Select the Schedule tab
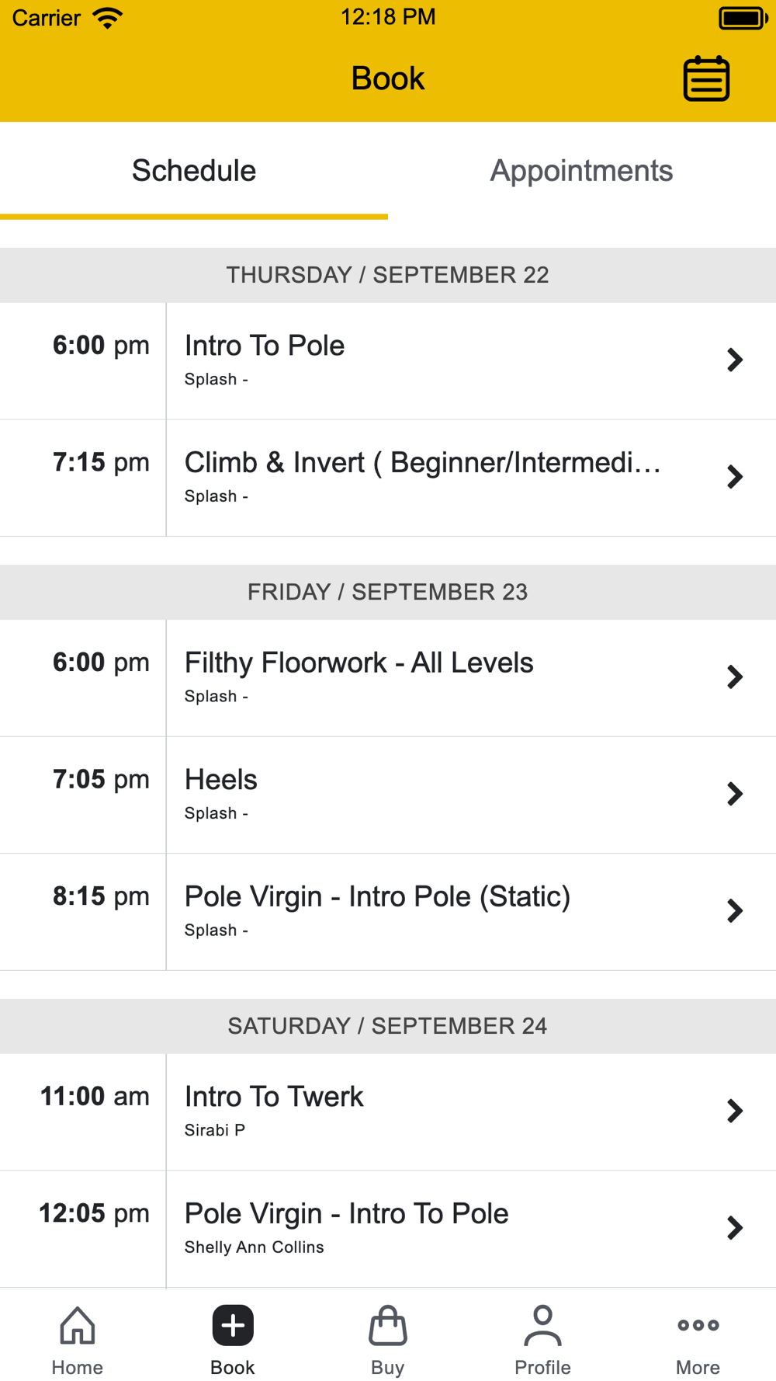The image size is (776, 1381). pyautogui.click(x=194, y=171)
